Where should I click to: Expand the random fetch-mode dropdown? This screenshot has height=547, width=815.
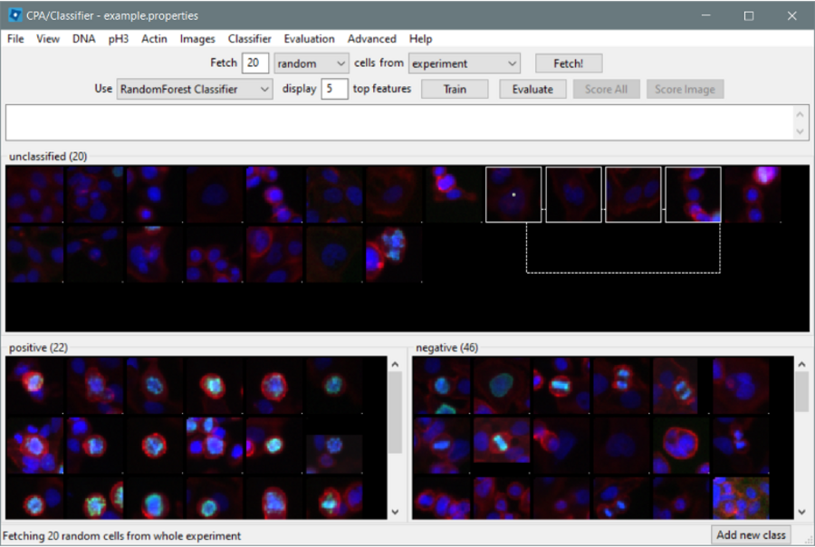click(312, 63)
